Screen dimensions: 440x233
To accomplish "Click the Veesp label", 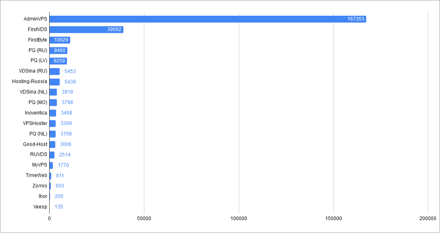I will [x=40, y=207].
